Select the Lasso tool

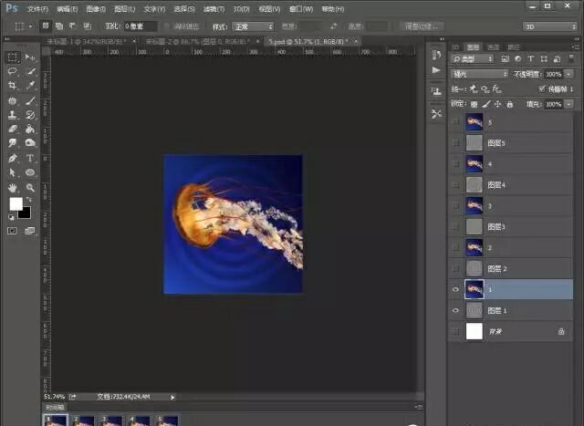(x=13, y=71)
